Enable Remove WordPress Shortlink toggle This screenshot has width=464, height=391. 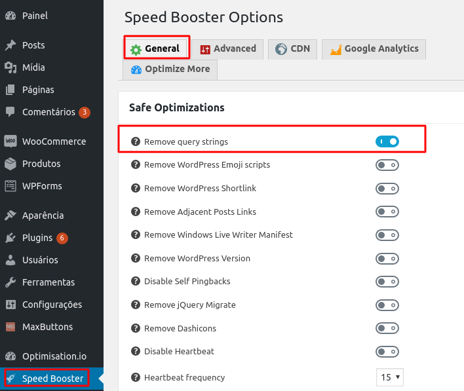pyautogui.click(x=387, y=189)
